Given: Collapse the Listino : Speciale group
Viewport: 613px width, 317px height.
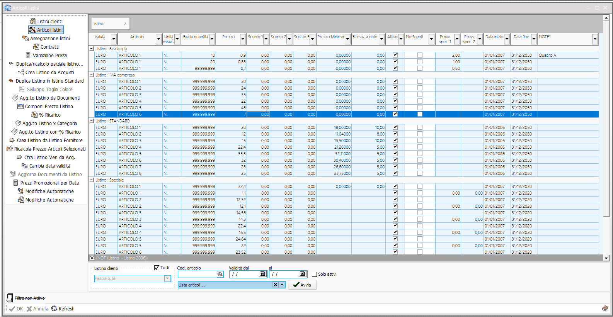Looking at the screenshot, I should (x=92, y=180).
